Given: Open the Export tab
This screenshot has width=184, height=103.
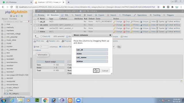Looking at the screenshot, I should 100,15.
